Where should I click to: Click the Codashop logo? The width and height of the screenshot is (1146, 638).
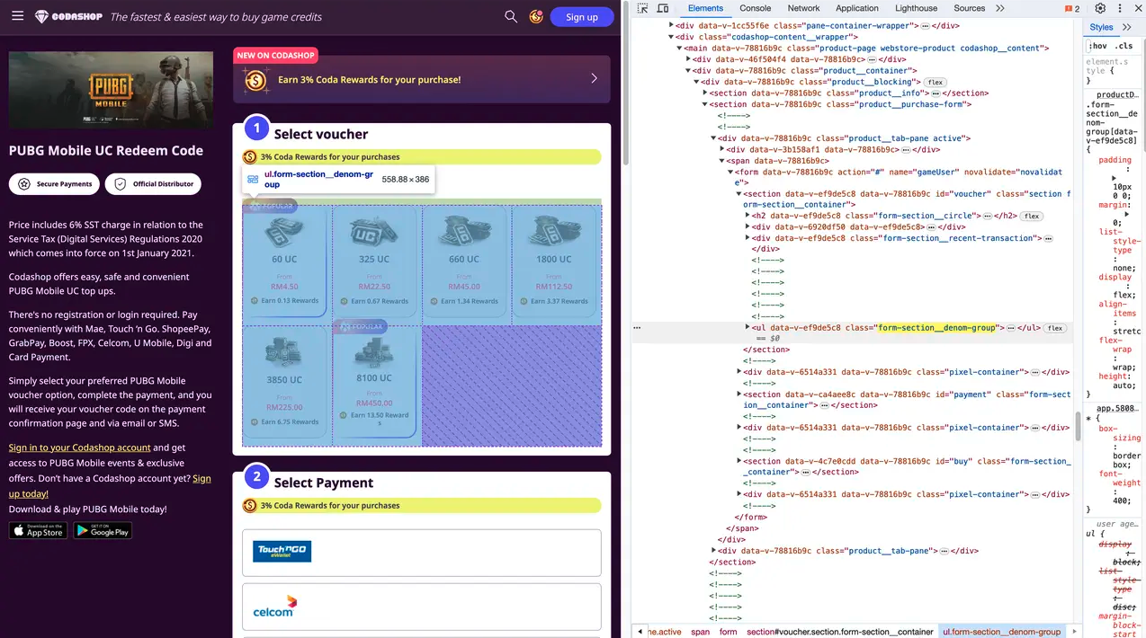68,16
